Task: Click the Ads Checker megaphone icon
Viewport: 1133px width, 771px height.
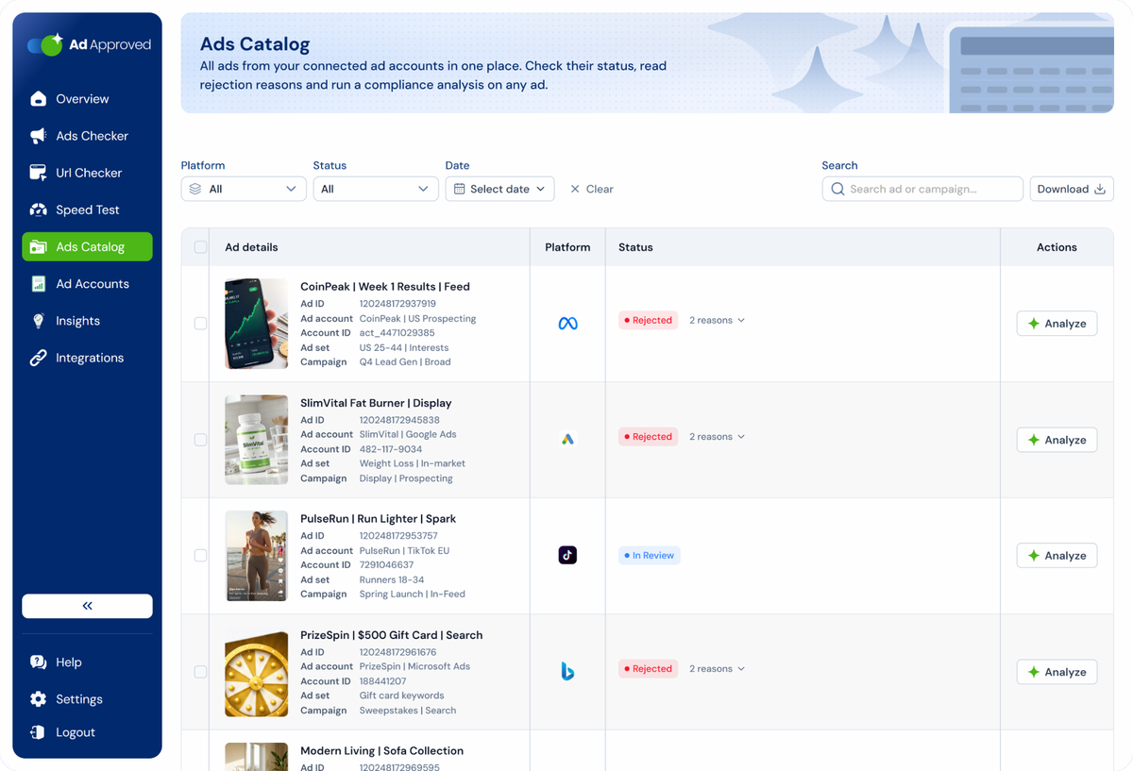Action: point(38,136)
